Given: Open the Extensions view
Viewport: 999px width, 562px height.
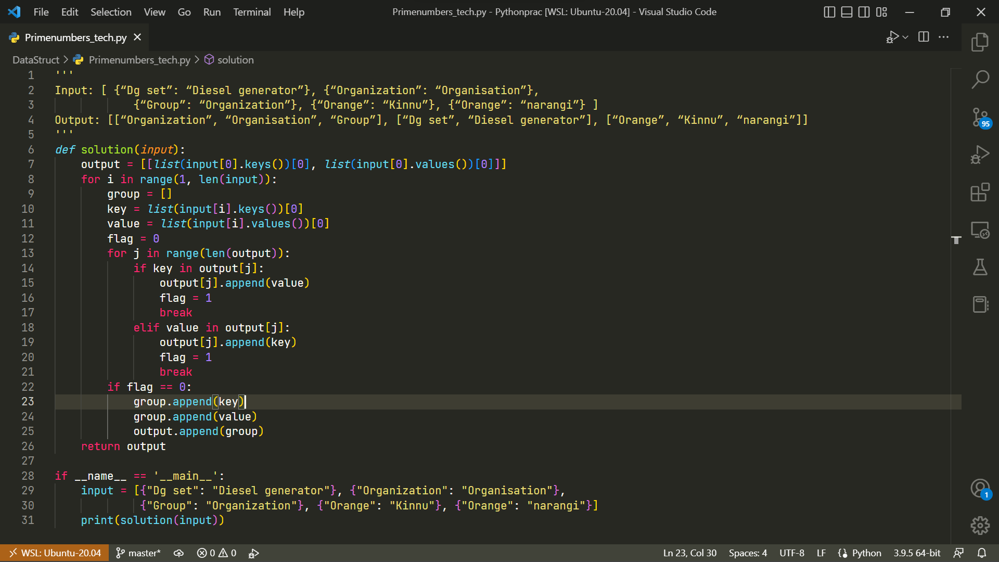Looking at the screenshot, I should [980, 193].
